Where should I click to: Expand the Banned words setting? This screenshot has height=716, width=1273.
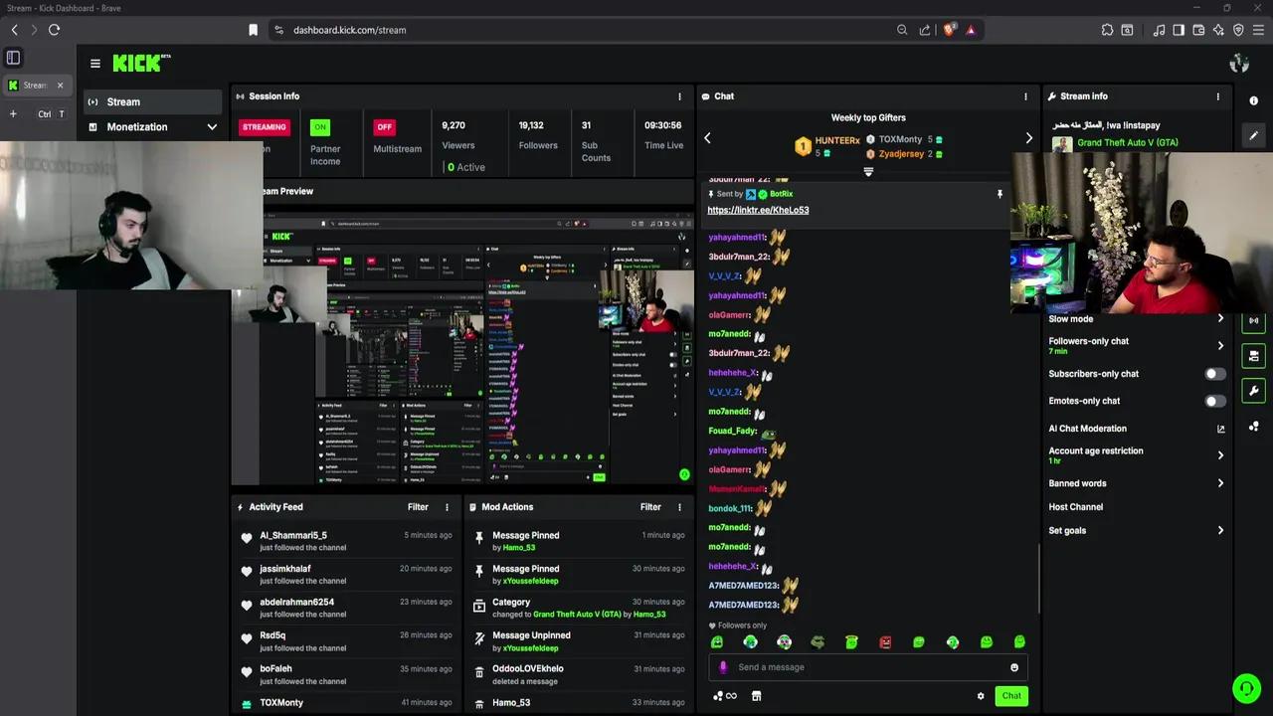tap(1220, 483)
